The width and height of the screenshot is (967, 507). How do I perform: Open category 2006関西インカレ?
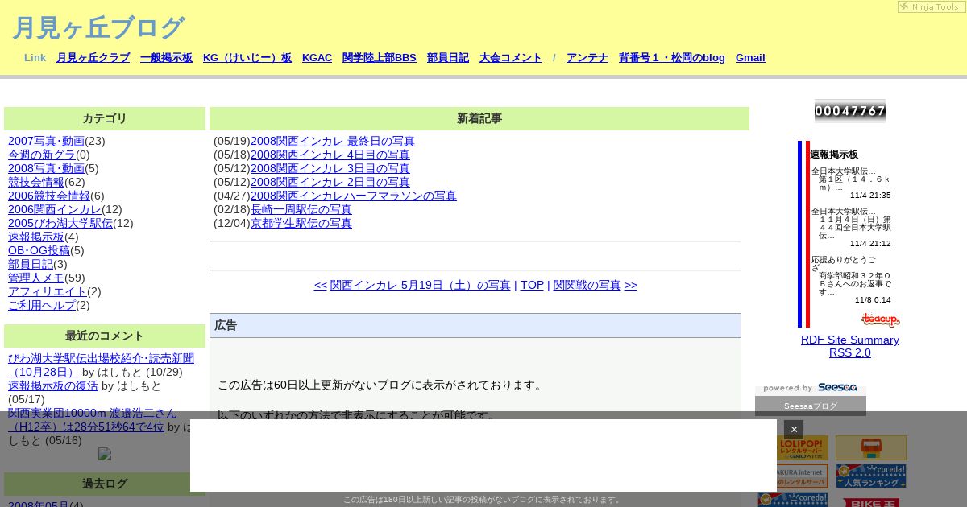tap(55, 209)
